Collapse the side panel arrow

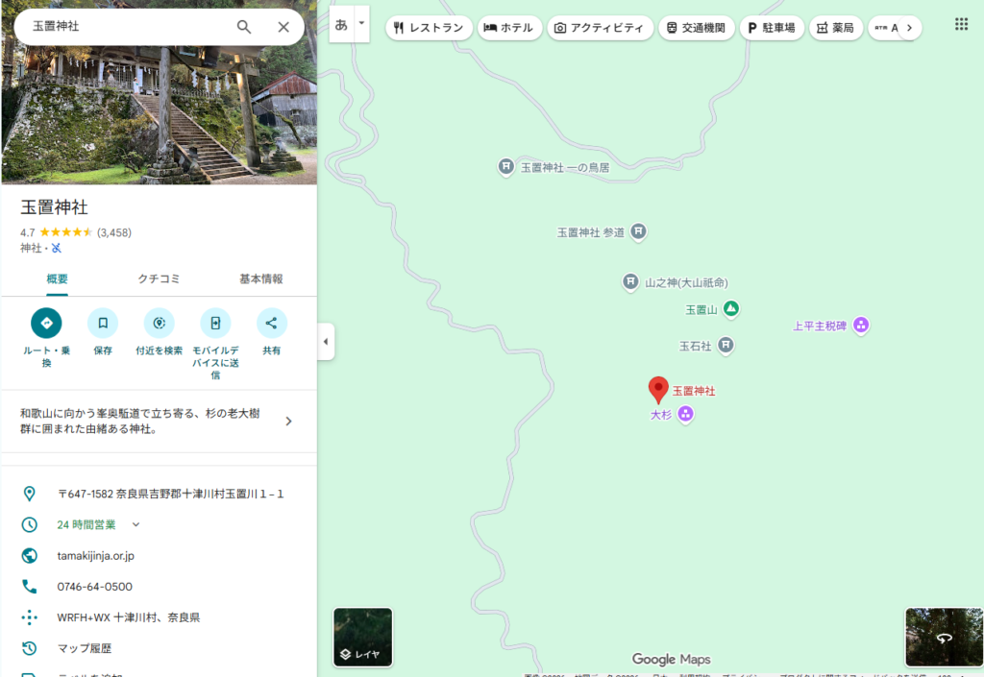click(326, 342)
